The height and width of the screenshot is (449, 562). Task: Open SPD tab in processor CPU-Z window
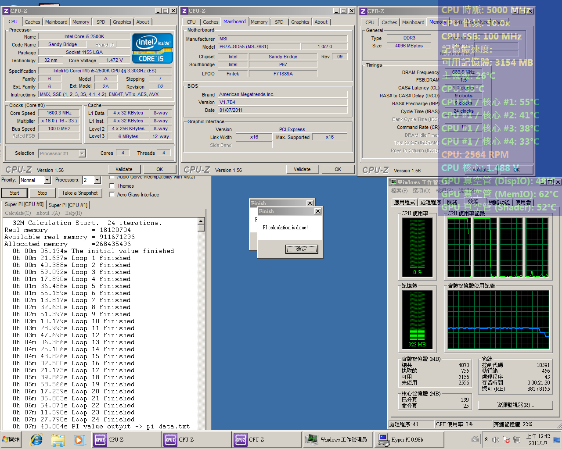tap(101, 22)
